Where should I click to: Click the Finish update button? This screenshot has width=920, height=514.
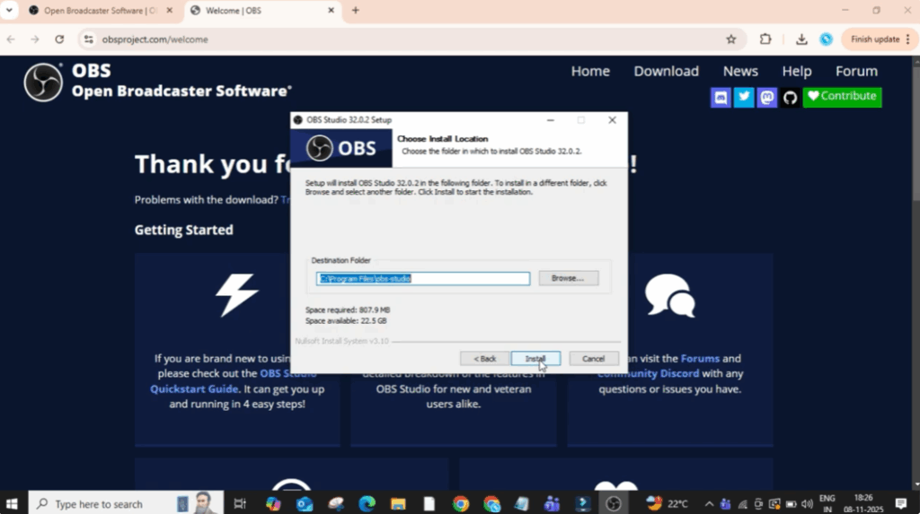pyautogui.click(x=879, y=39)
